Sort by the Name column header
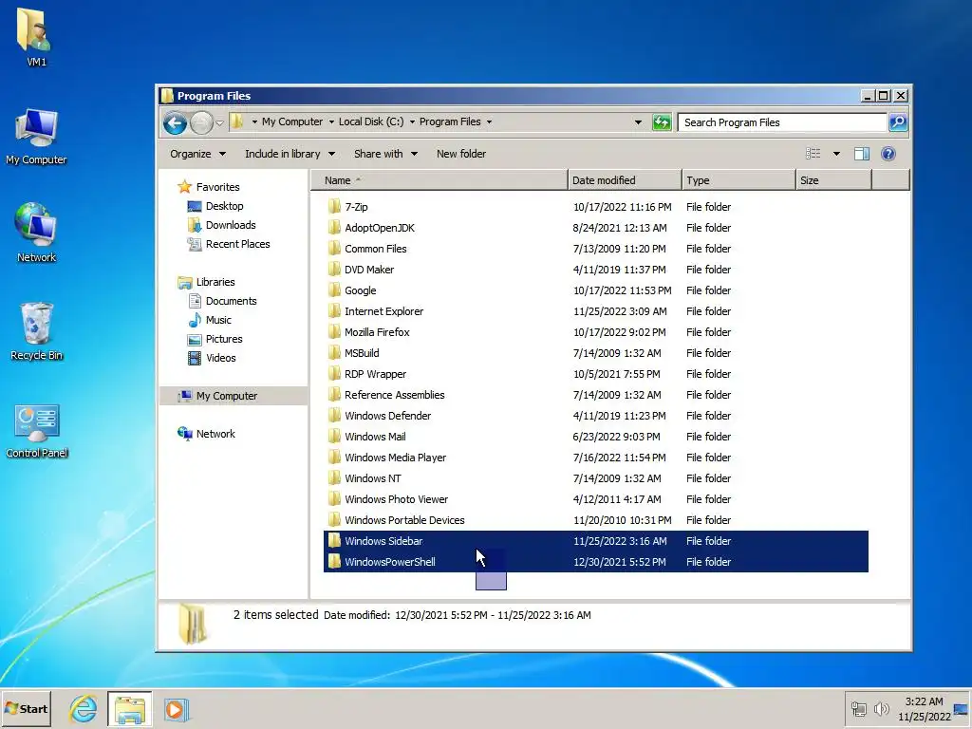The height and width of the screenshot is (729, 972). point(439,180)
